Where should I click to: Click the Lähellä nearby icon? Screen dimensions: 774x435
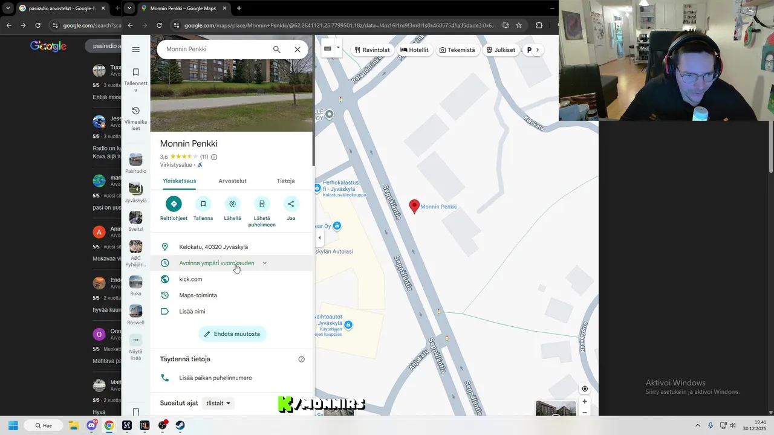(232, 204)
